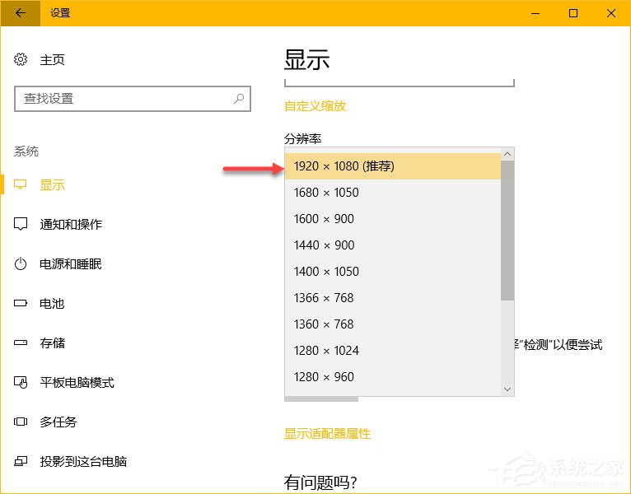631x494 pixels.
Task: Select resolution 1680 × 1050
Action: coord(393,193)
